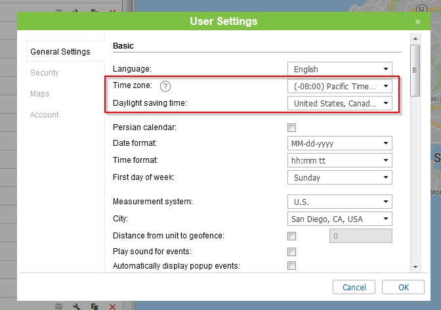Close the User Settings dialog with X

point(417,22)
